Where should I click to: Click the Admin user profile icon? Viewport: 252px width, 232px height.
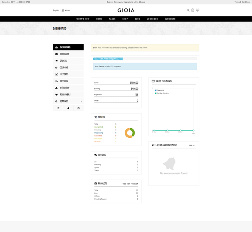pyautogui.click(x=63, y=10)
